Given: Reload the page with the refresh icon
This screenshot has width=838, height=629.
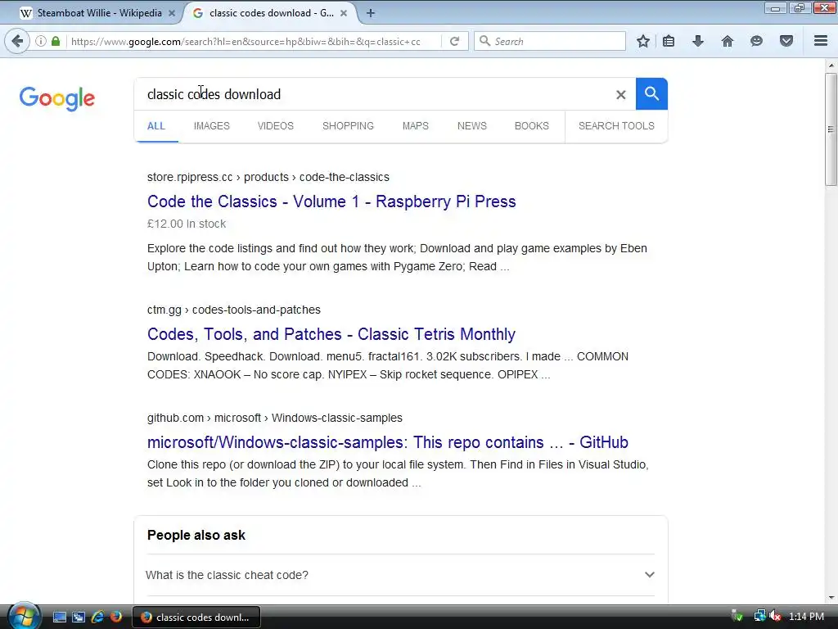Looking at the screenshot, I should 454,41.
